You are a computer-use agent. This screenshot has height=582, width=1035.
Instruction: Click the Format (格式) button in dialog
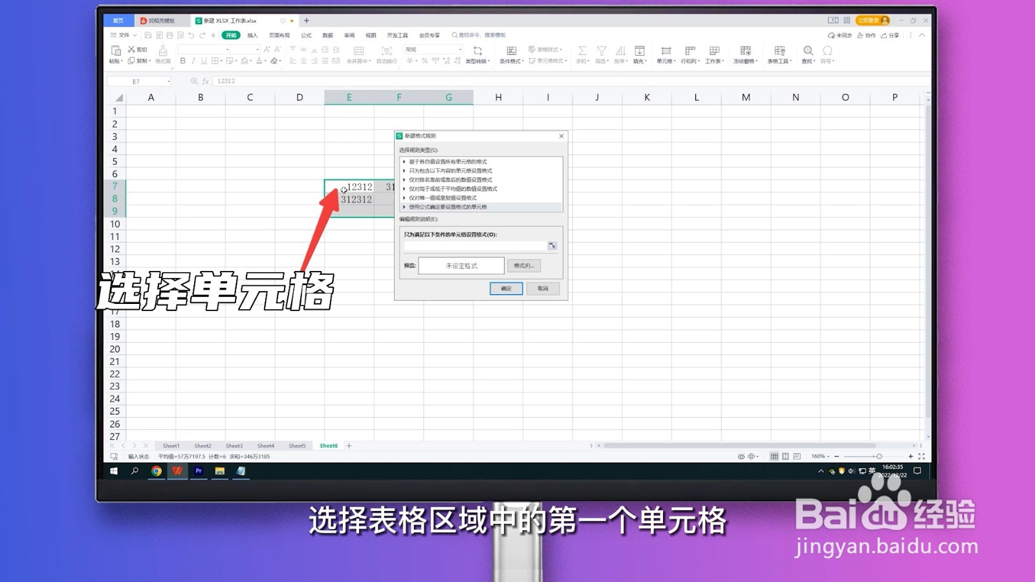click(x=523, y=266)
